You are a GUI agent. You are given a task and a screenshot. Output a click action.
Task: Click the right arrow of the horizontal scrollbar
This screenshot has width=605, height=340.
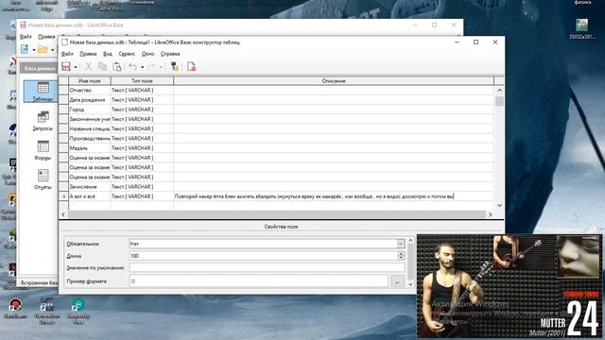pyautogui.click(x=490, y=214)
